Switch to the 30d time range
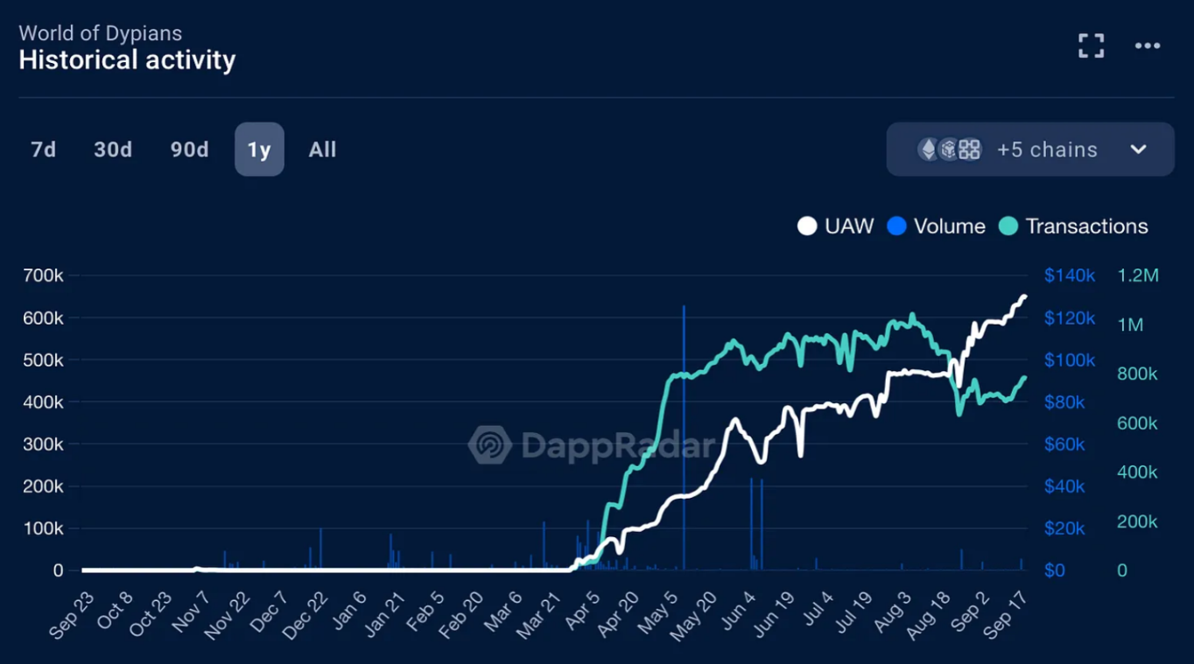1194x664 pixels. (113, 150)
